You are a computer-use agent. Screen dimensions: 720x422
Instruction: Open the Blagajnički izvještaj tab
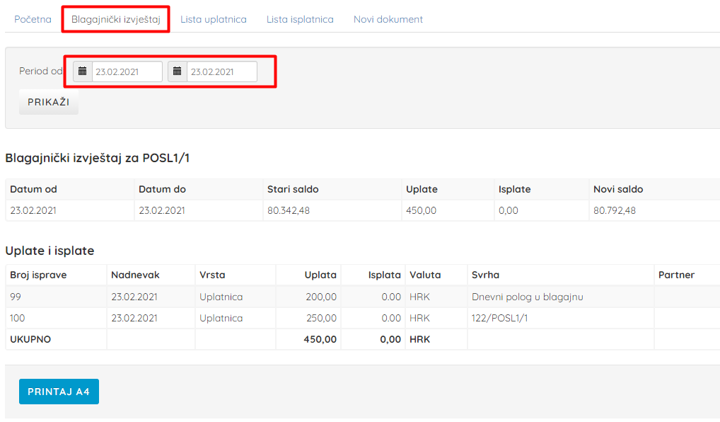click(x=116, y=19)
